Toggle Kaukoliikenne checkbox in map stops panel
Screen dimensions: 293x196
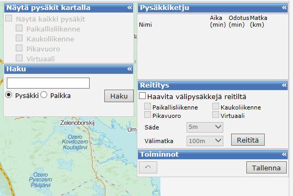19,38
